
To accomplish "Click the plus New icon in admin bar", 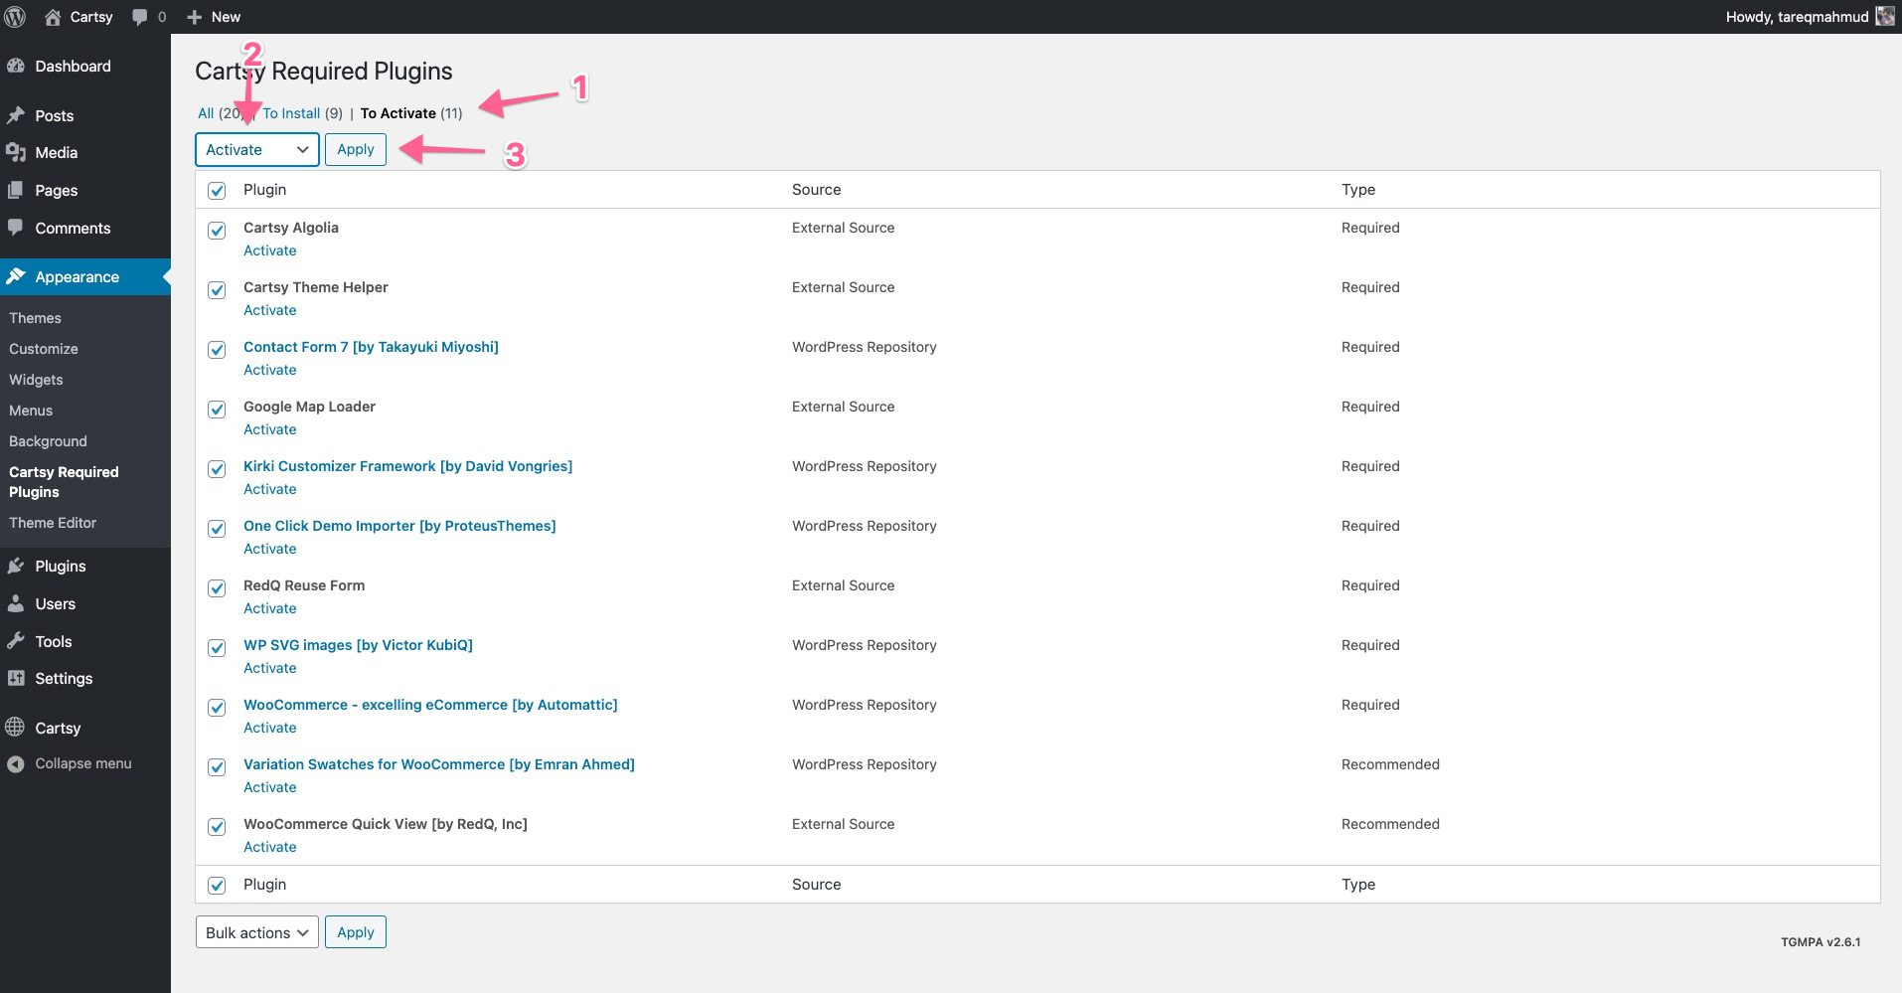I will click(x=195, y=17).
